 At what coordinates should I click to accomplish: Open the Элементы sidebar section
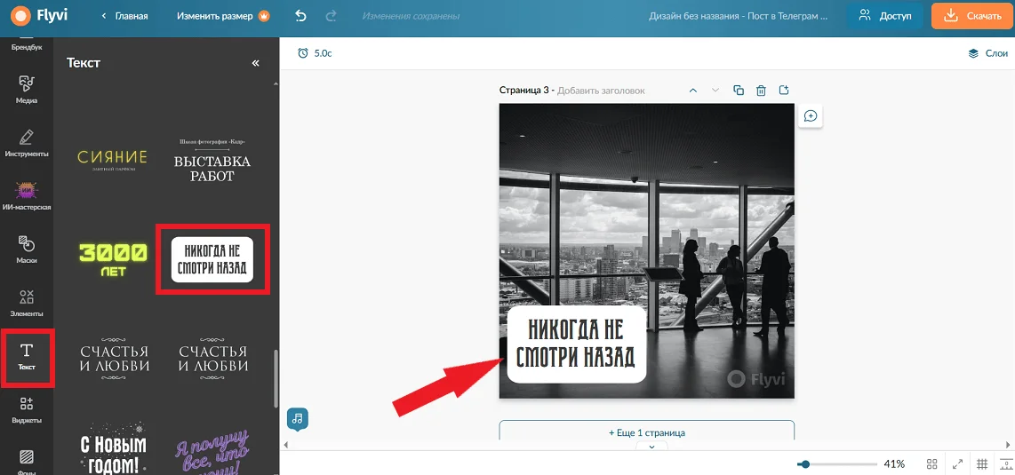pos(27,303)
